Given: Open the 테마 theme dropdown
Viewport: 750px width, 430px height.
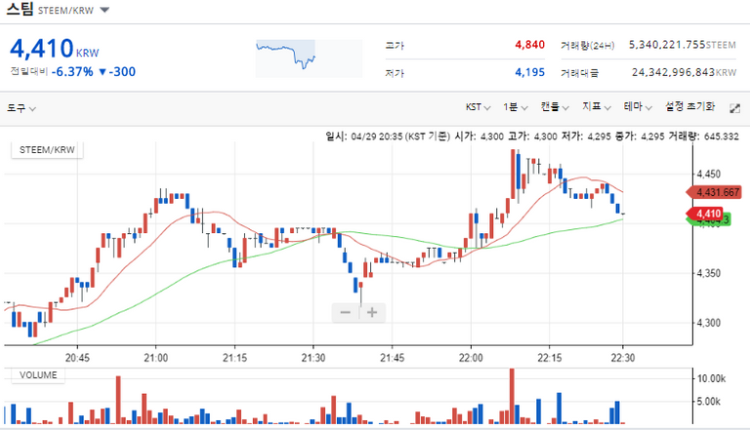Looking at the screenshot, I should (x=638, y=107).
